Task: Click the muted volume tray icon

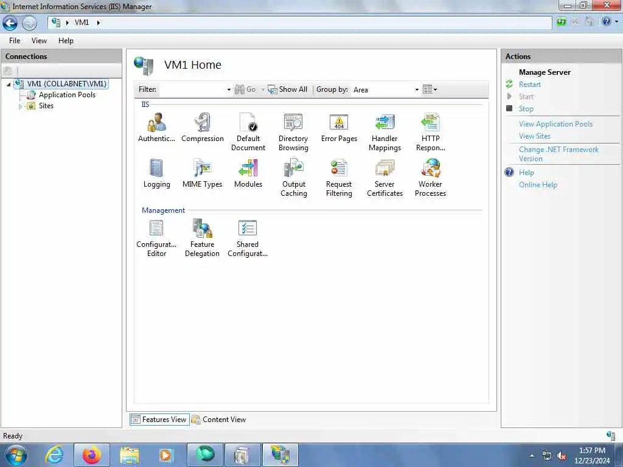Action: 562,456
